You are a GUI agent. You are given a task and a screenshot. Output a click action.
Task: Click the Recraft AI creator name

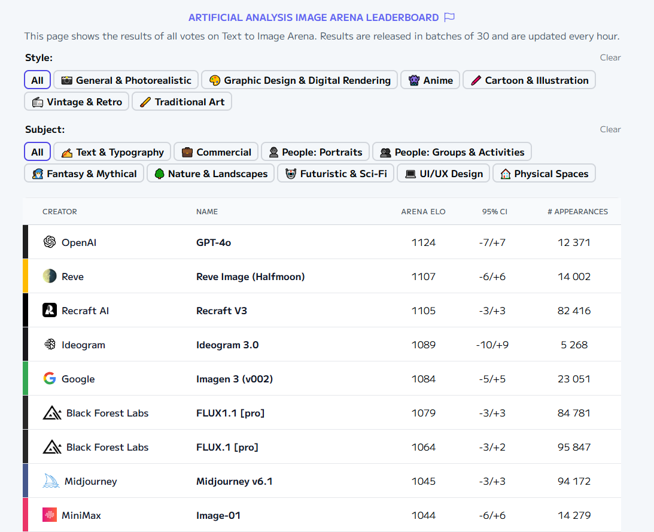click(x=85, y=311)
